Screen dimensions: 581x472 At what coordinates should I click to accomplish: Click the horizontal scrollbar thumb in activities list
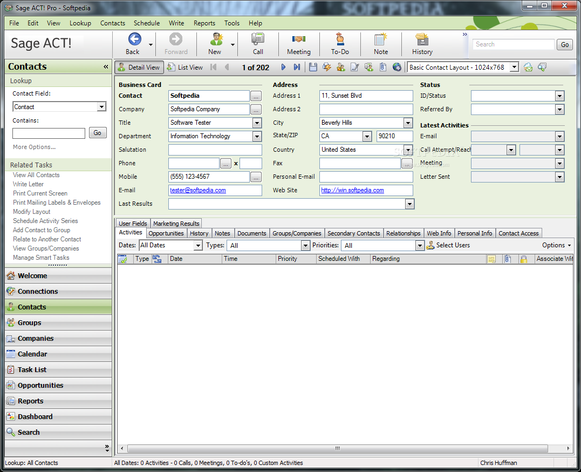coord(338,448)
